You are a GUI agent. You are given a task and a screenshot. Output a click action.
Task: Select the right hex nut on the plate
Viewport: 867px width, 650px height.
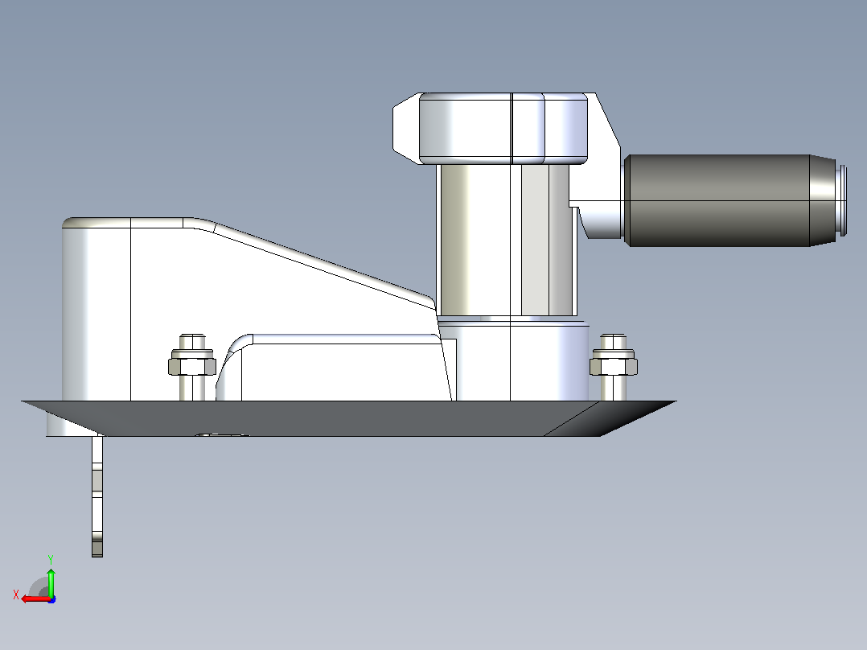click(x=613, y=366)
